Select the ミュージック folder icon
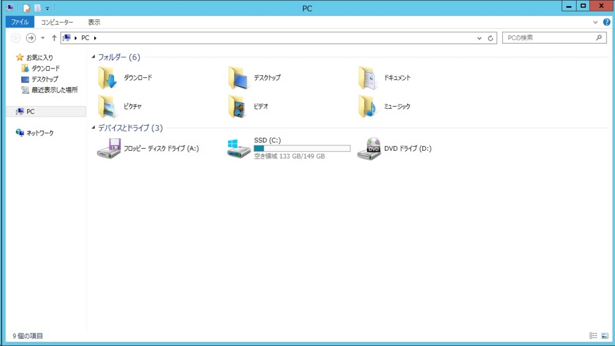Image resolution: width=615 pixels, height=346 pixels. click(368, 106)
